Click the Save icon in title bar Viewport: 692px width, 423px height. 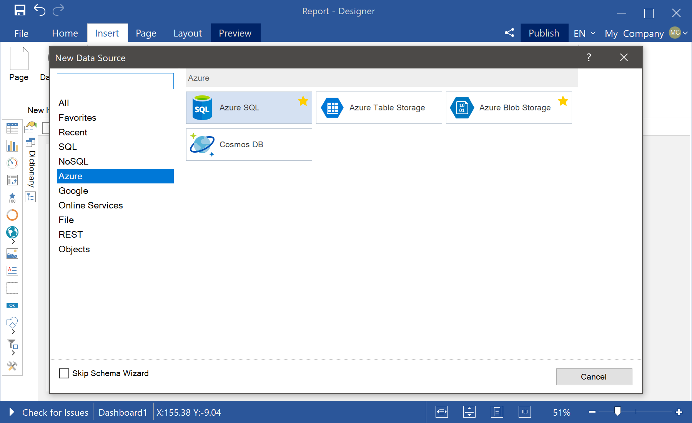[x=20, y=10]
